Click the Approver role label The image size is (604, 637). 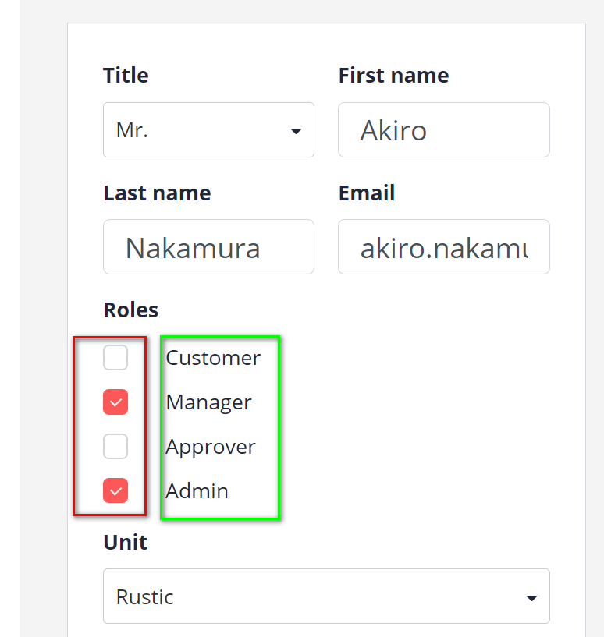coord(211,447)
